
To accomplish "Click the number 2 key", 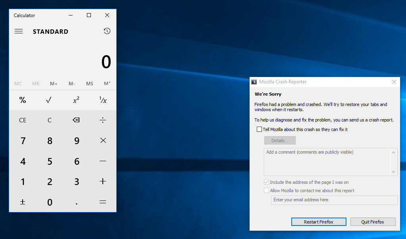I will (49, 181).
